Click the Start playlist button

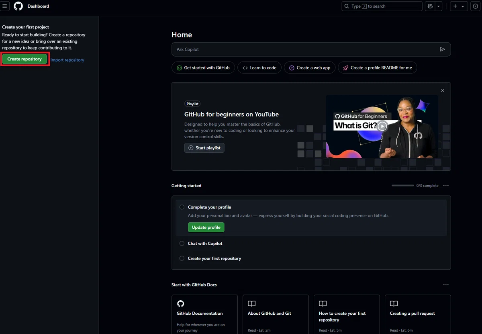(x=204, y=148)
